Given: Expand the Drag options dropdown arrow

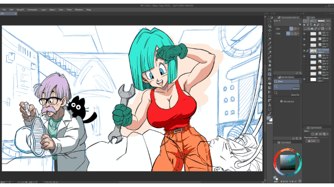Looking at the screenshot, I should click(298, 33).
